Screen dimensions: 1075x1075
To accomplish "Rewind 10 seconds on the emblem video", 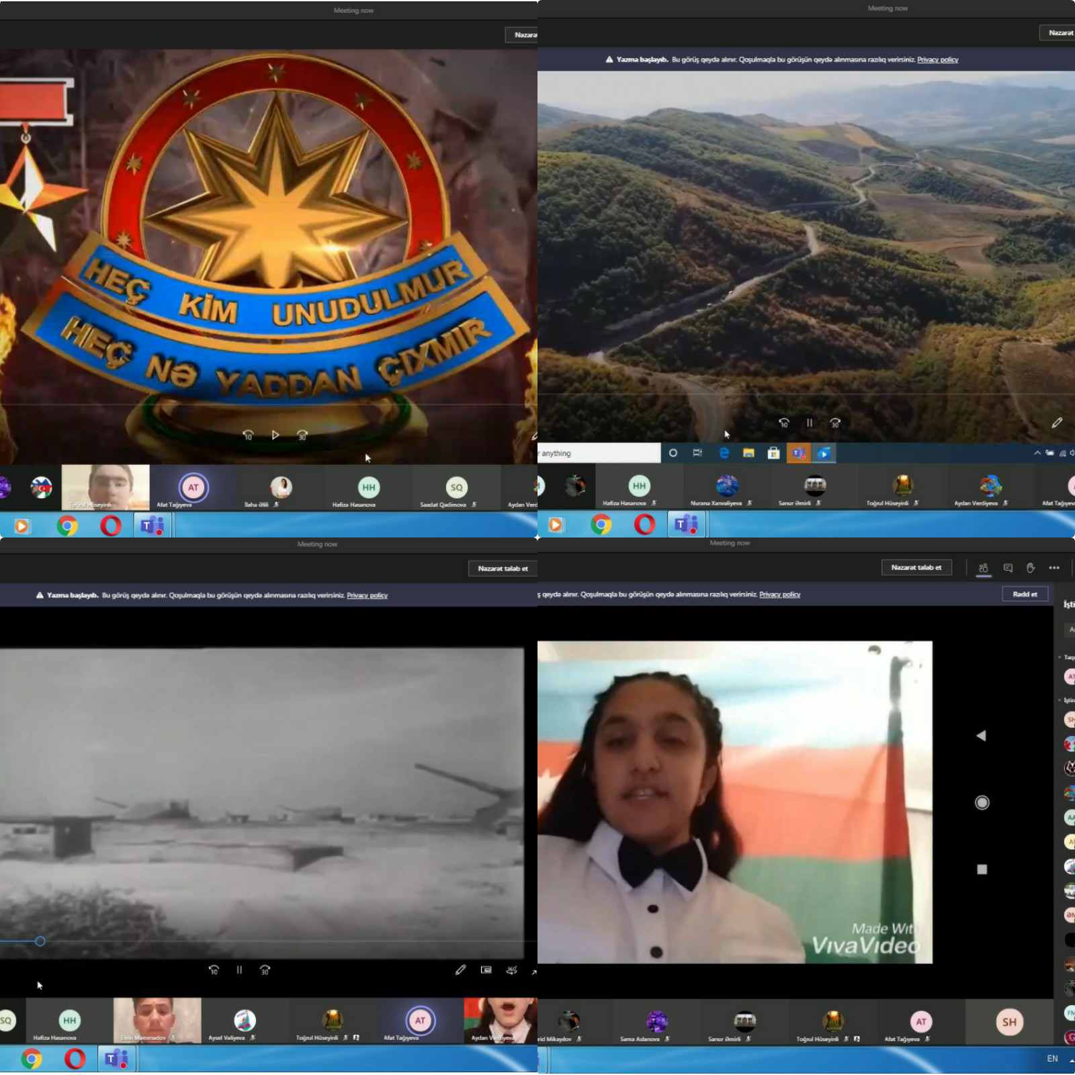I will [248, 435].
